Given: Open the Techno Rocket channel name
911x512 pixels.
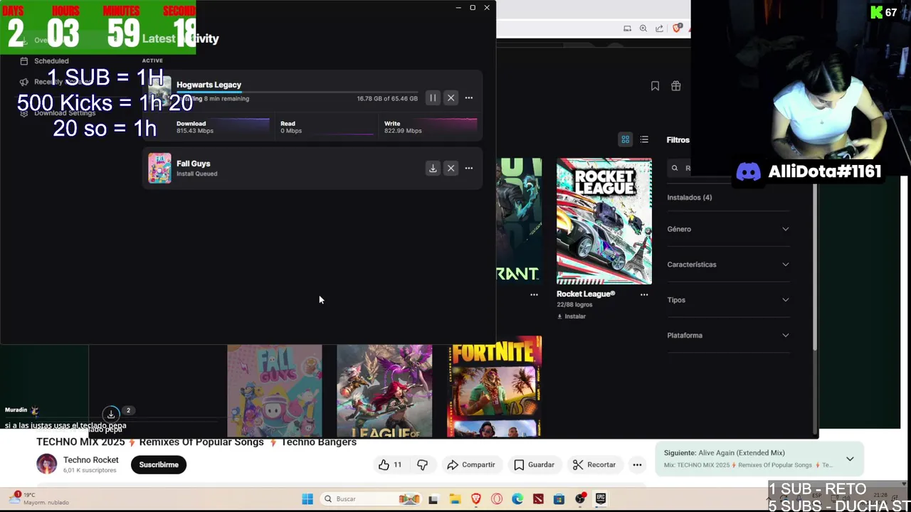Looking at the screenshot, I should click(x=90, y=460).
